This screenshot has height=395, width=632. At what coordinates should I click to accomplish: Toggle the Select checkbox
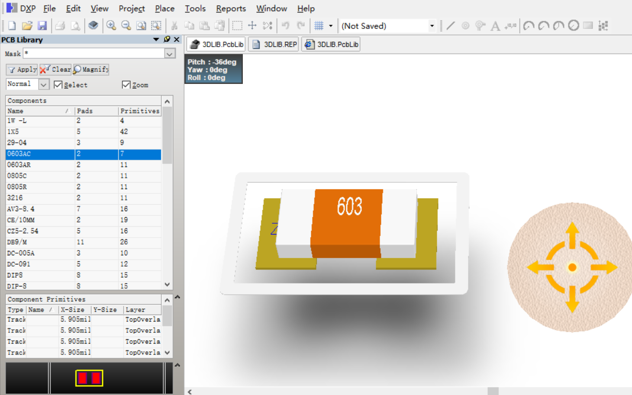click(x=58, y=85)
